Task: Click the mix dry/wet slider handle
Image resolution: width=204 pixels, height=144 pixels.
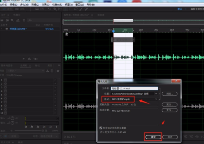Action: coord(43,131)
